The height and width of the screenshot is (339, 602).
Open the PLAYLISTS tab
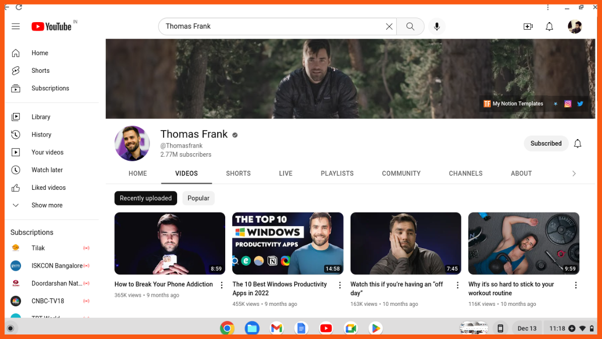click(337, 173)
